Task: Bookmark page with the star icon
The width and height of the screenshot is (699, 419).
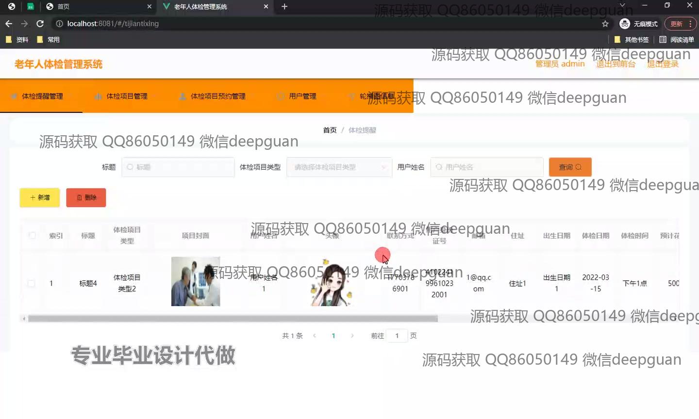Action: pyautogui.click(x=605, y=24)
